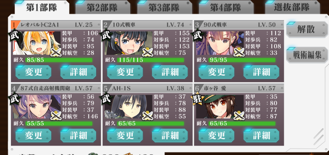Click 変更 button for 10式戦車
The height and width of the screenshot is (155, 329).
[x=125, y=72]
